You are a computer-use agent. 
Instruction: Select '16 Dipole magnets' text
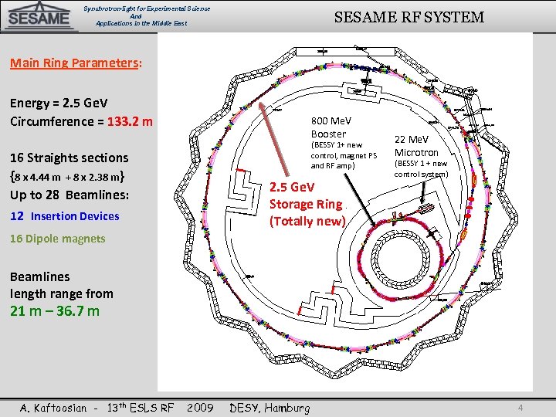[58, 239]
